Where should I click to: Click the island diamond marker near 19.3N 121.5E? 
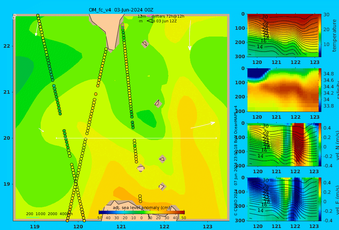coord(141,168)
